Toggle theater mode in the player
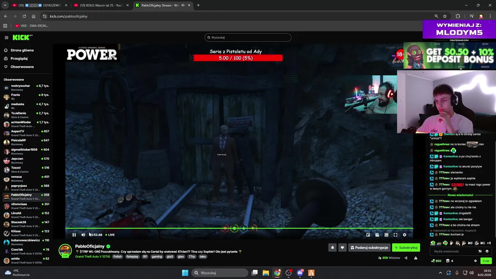The image size is (496, 279). 386,235
